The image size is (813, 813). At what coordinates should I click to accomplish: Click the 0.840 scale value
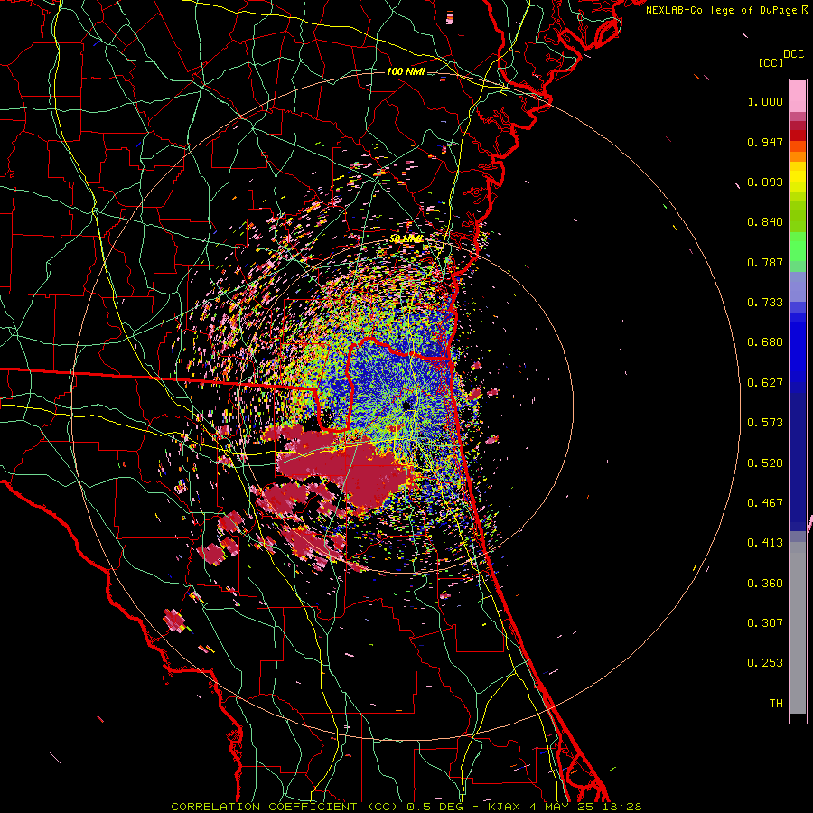[x=765, y=222]
